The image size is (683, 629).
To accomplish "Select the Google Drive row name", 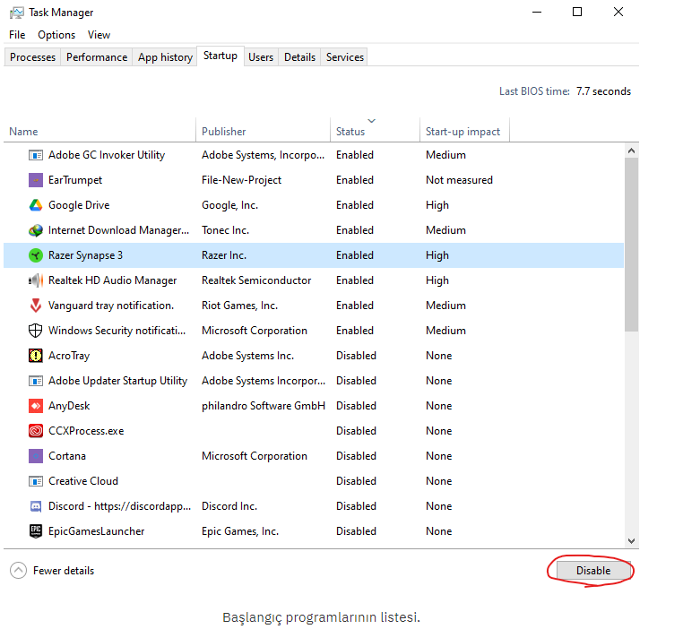I will pyautogui.click(x=79, y=205).
